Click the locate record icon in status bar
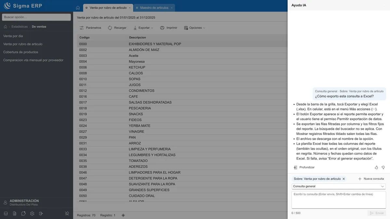 tap(123, 215)
